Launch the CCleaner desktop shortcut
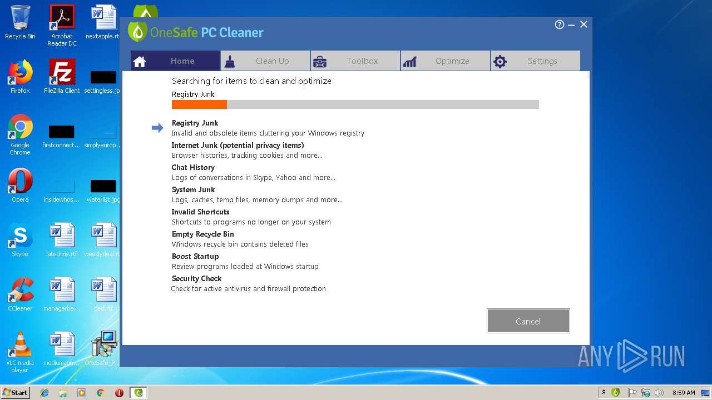The width and height of the screenshot is (712, 400). point(20,294)
